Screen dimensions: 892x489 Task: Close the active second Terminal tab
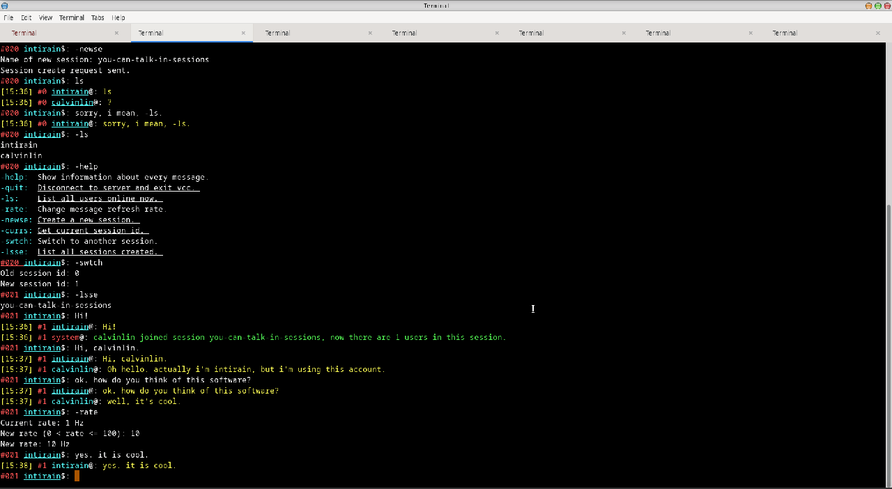(x=243, y=33)
